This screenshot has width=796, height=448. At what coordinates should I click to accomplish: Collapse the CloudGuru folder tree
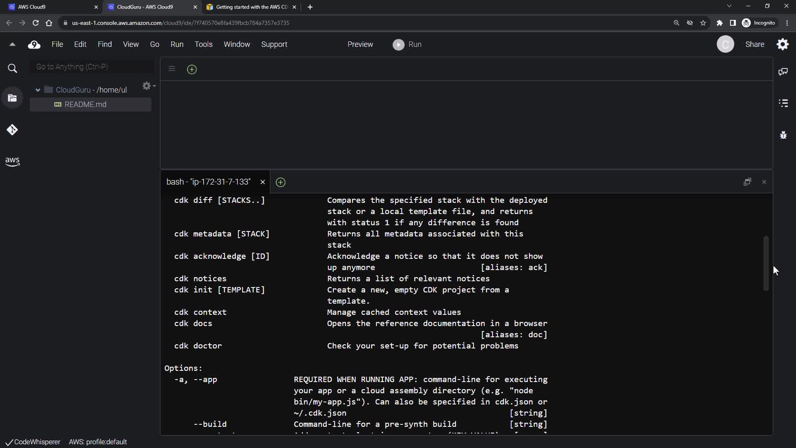(38, 90)
